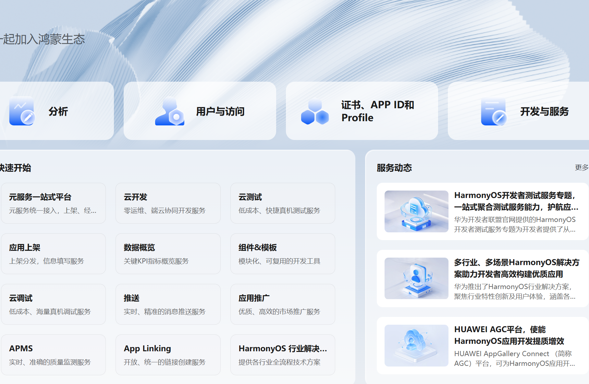Open 证书、APP ID和 Profile card title

tap(378, 111)
